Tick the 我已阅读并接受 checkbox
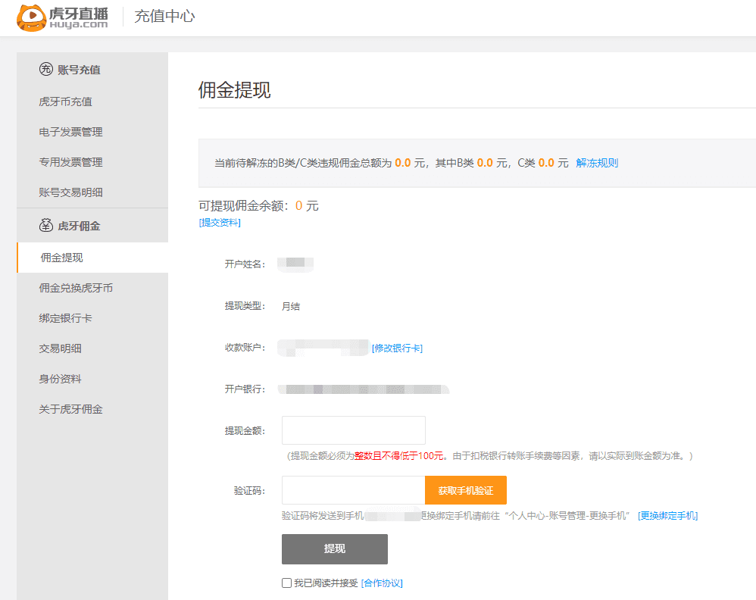The width and height of the screenshot is (756, 600). pyautogui.click(x=286, y=583)
